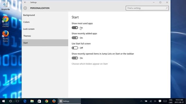Click the Settings taskbar button
Screen dimensions: 186x104
(x=69, y=101)
